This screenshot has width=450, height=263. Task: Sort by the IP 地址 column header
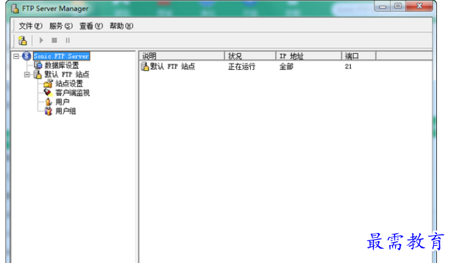[x=308, y=56]
